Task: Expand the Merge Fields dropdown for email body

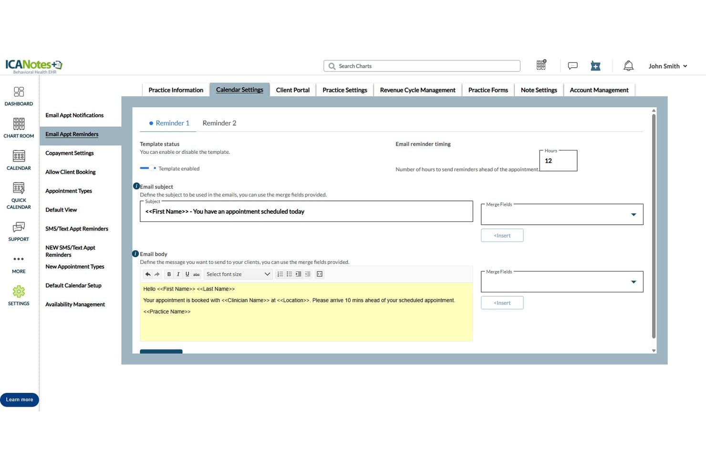Action: coord(562,282)
